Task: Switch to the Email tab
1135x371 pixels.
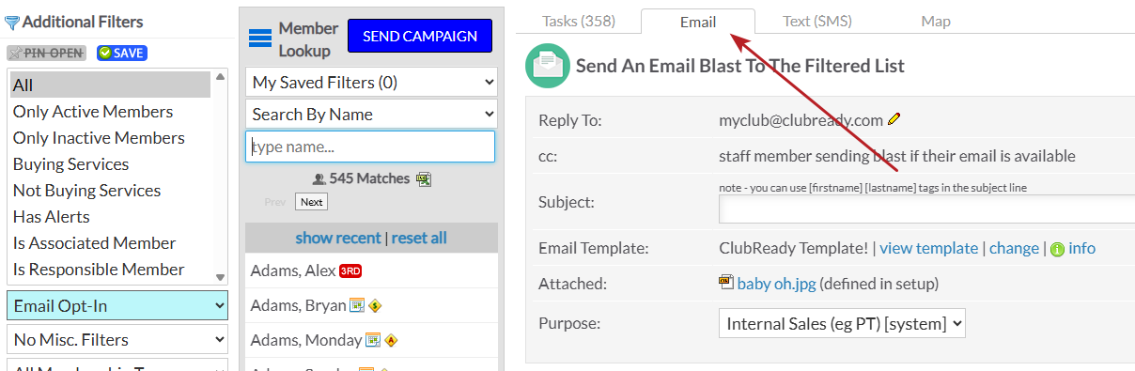Action: (x=698, y=22)
